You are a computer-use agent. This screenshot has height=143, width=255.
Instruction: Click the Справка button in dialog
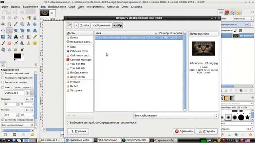78,131
